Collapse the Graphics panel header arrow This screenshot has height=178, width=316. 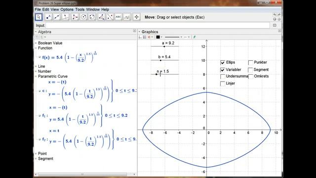(139, 32)
